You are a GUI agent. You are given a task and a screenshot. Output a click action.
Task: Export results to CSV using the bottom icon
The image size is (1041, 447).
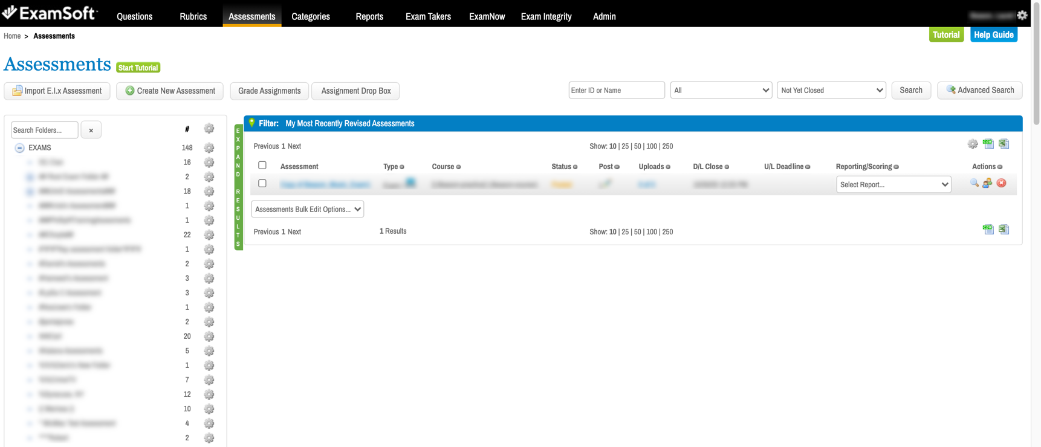988,230
